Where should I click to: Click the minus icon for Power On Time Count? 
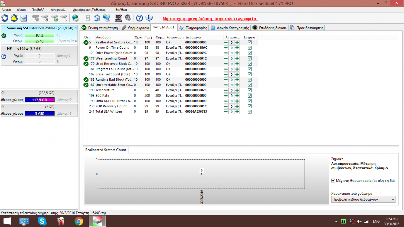coord(226,48)
